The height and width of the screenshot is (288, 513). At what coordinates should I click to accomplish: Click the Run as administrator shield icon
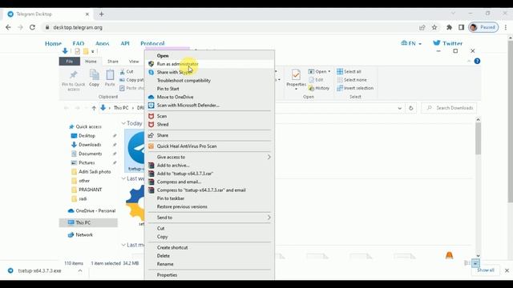(x=151, y=64)
